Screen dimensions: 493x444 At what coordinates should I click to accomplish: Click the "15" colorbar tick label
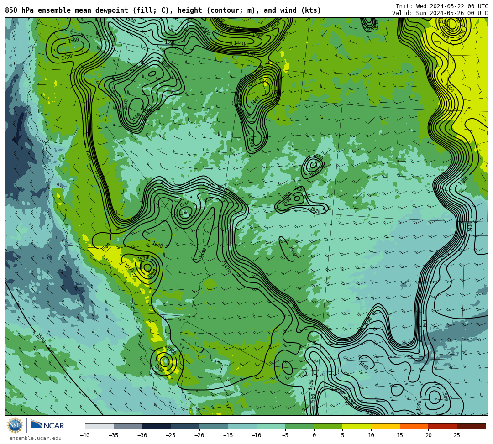coord(399,435)
